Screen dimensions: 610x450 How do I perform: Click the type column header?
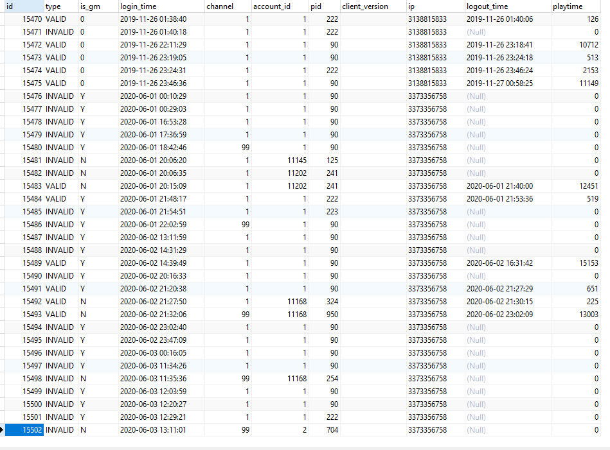(x=61, y=6)
